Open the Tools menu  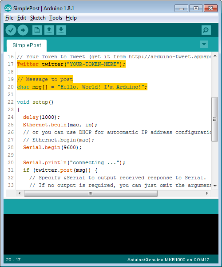pyautogui.click(x=55, y=18)
